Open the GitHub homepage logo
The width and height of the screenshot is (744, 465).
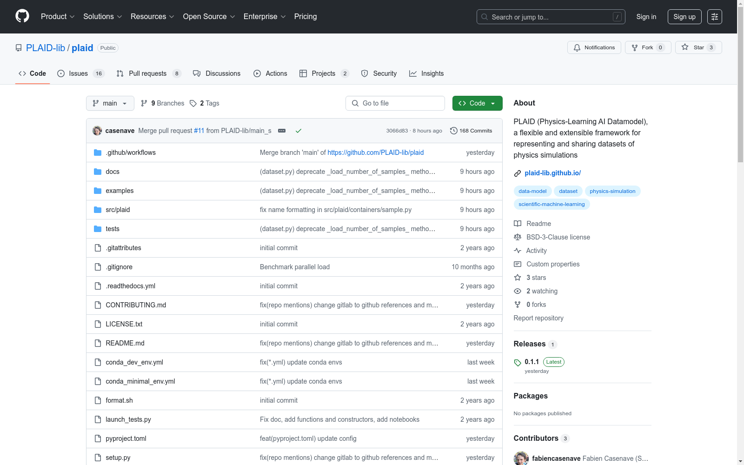(22, 16)
